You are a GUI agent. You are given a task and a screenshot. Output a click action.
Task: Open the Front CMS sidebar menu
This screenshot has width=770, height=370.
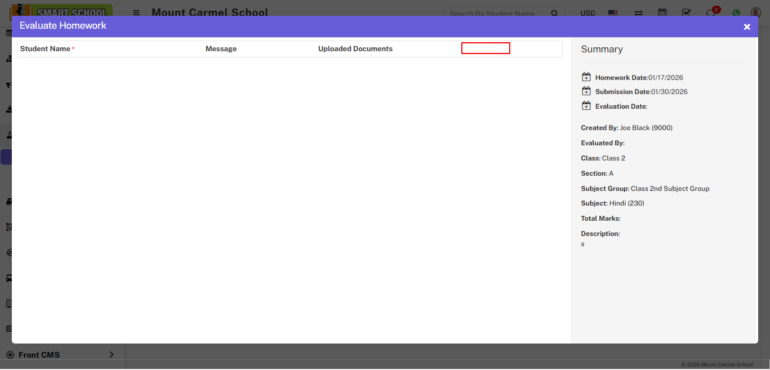tap(39, 355)
